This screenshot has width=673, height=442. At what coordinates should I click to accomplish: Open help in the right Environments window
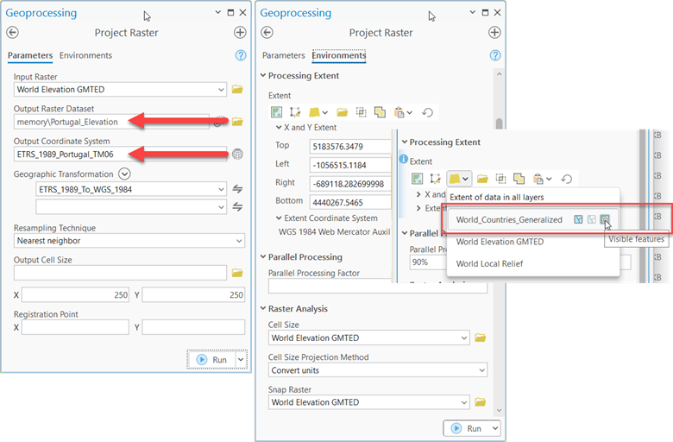pos(495,55)
